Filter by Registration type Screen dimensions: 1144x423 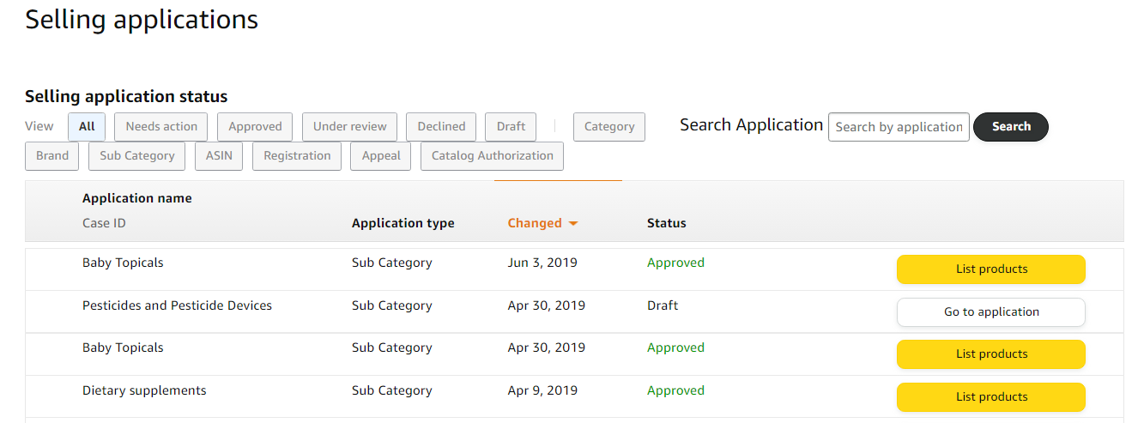(297, 156)
